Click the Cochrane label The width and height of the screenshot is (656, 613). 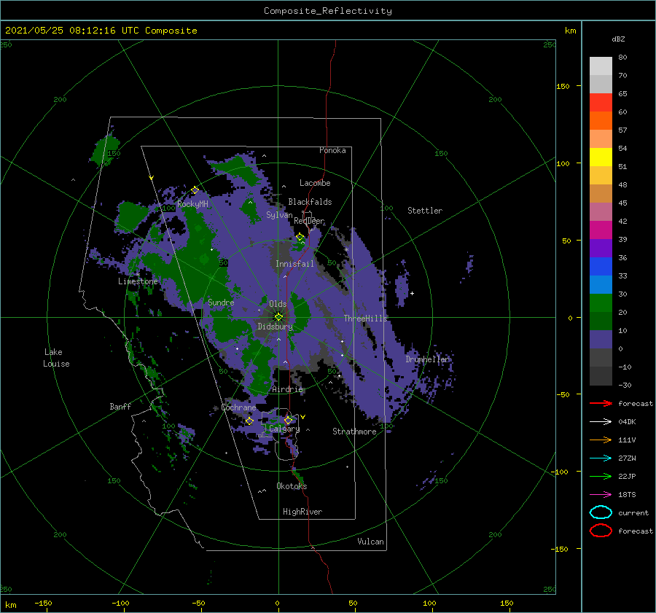(238, 407)
